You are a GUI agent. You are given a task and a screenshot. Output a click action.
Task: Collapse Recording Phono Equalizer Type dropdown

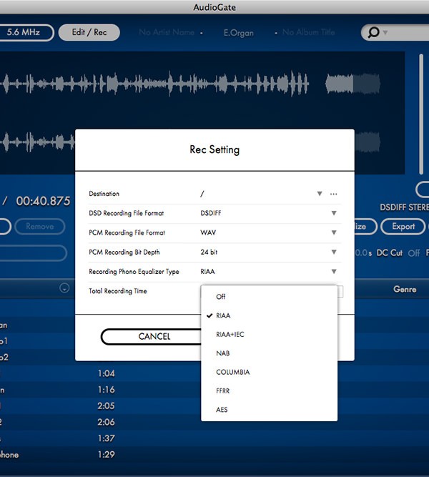(x=333, y=272)
